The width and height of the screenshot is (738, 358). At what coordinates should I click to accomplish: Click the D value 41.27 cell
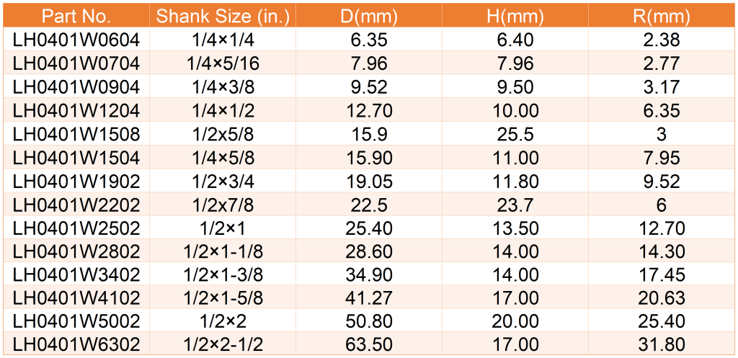[x=368, y=297]
